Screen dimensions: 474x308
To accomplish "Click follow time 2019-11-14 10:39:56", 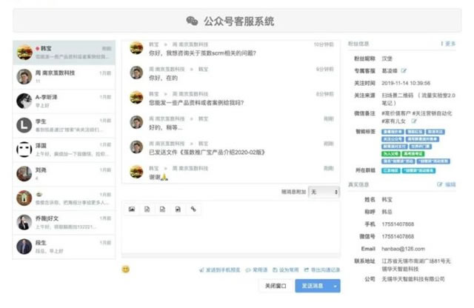I will pos(406,83).
